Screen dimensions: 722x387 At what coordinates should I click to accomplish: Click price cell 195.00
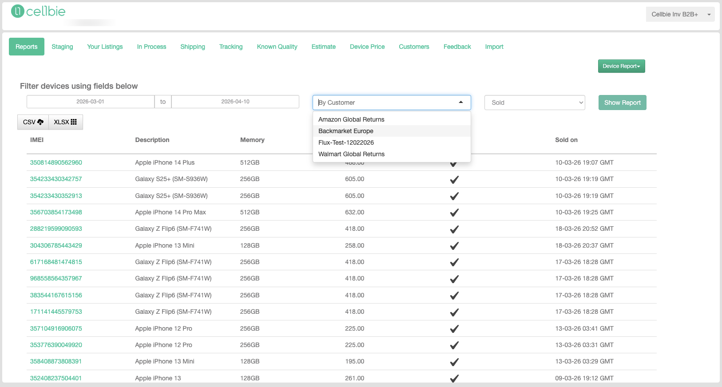coord(355,361)
